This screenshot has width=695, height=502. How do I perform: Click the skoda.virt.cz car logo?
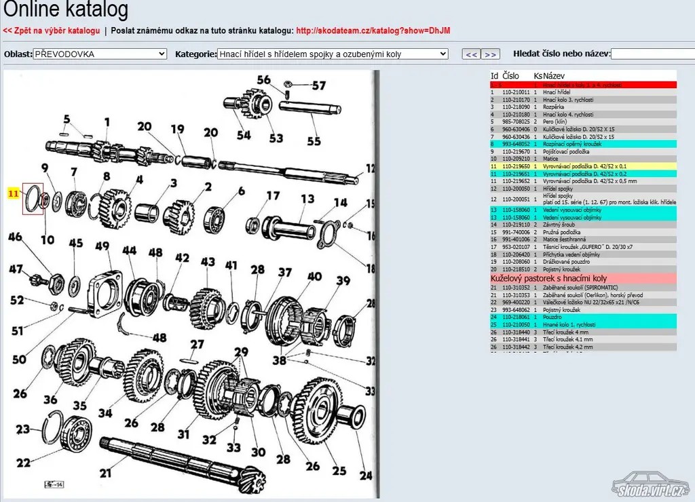[651, 483]
